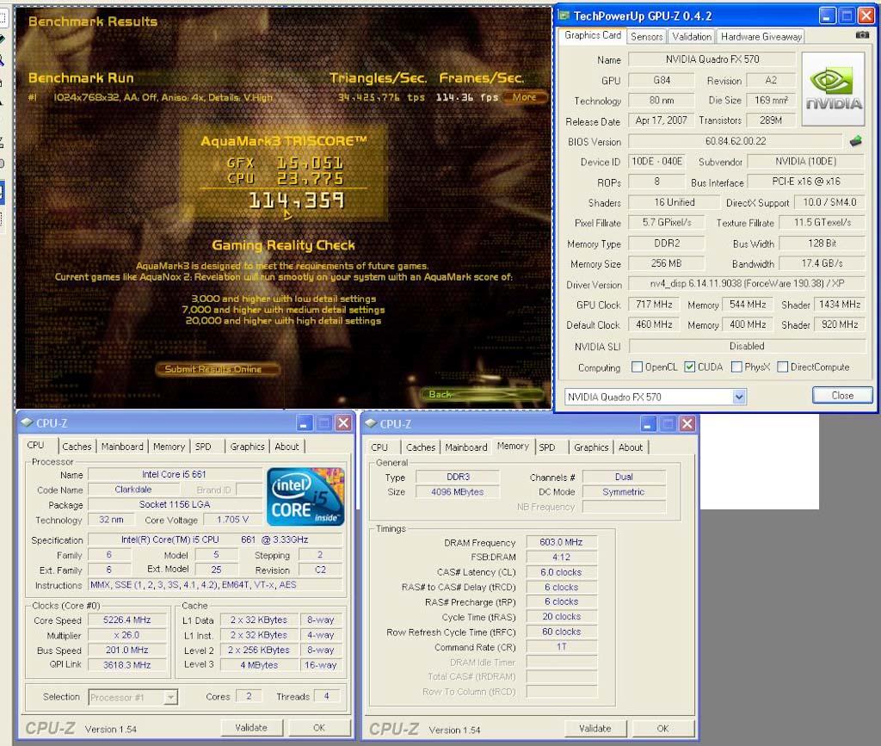Click the GPU-Z Close button
This screenshot has height=746, width=881.
pos(842,396)
